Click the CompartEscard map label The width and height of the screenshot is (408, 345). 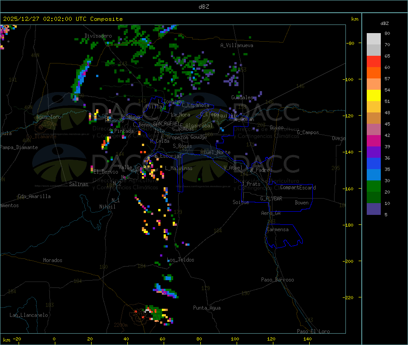(298, 187)
